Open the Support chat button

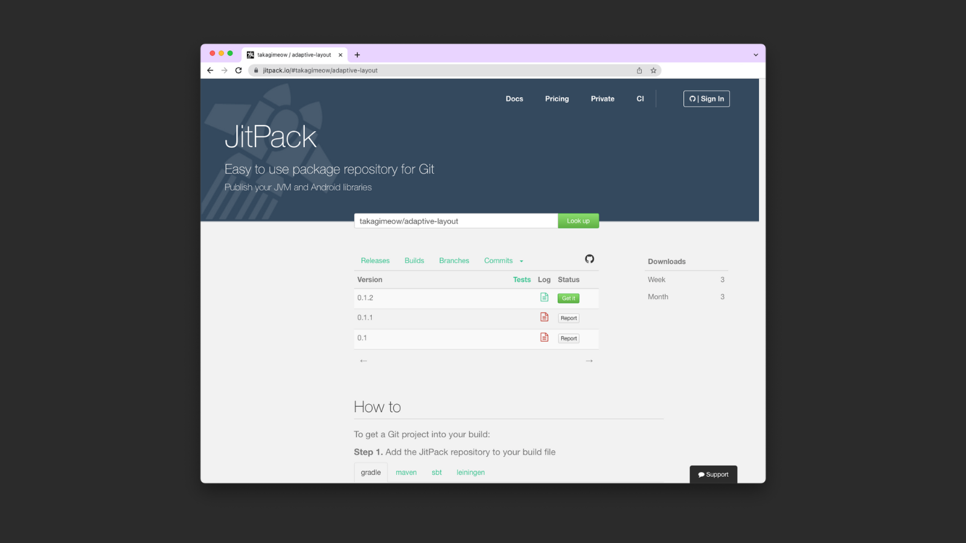[713, 474]
